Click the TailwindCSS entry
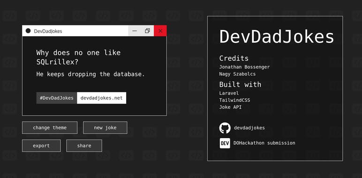Image resolution: width=362 pixels, height=178 pixels. coord(234,100)
